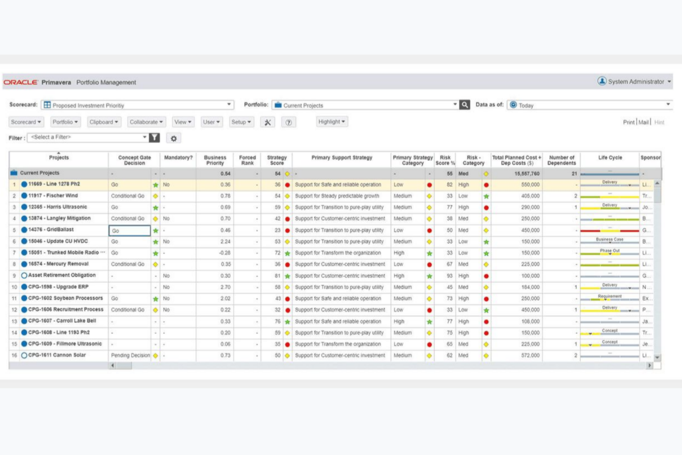This screenshot has height=455, width=682.
Task: Open the help question mark icon
Action: pos(288,122)
